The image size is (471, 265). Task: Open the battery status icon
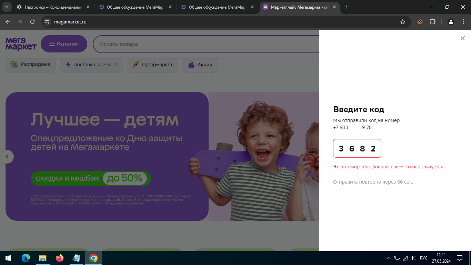pos(397,258)
